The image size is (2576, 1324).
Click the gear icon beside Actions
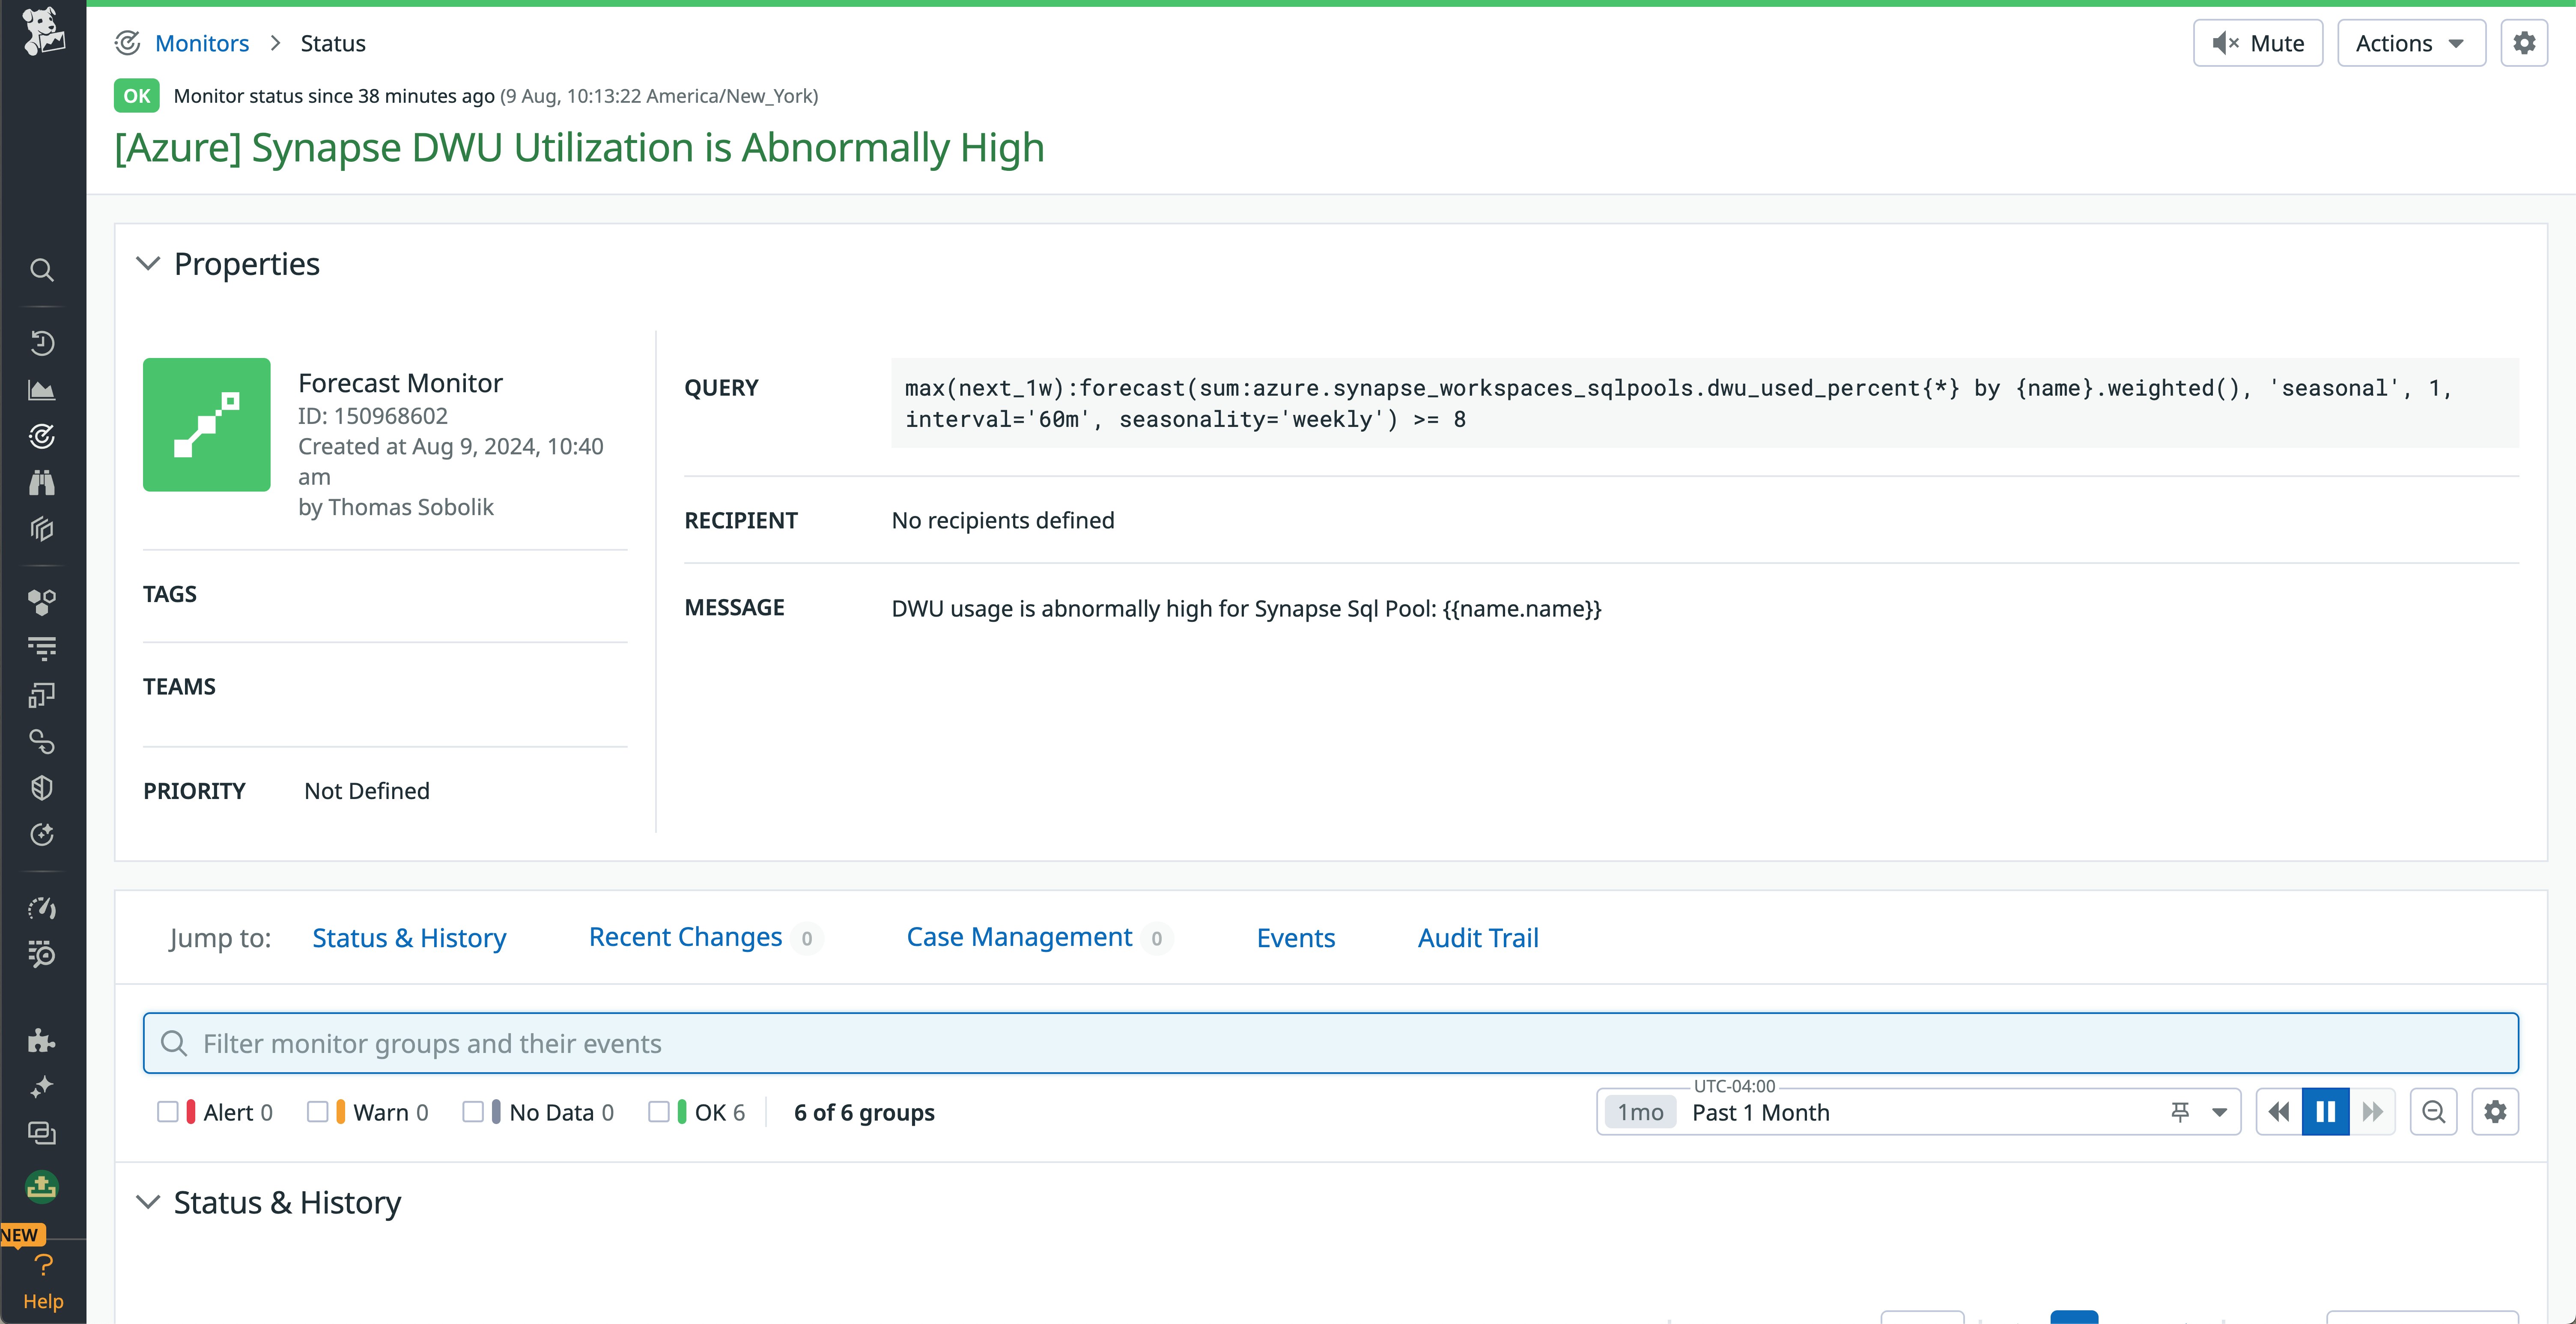2524,43
